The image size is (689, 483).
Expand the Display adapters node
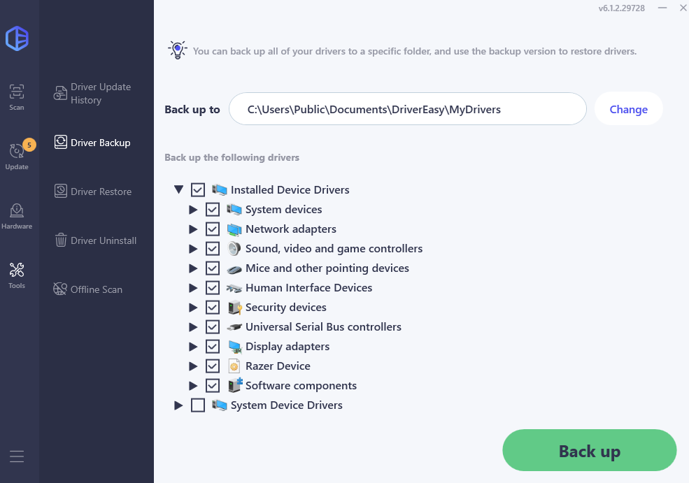click(x=193, y=347)
